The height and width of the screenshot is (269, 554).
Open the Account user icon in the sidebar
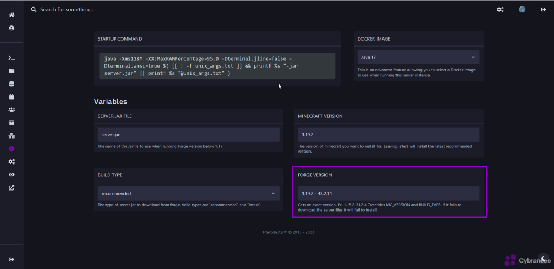coord(11,28)
